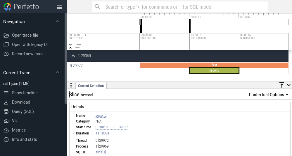Viewport: 292px width, 156px height.
Task: Open slice[1] SQL ID dropdown
Action: 102,152
